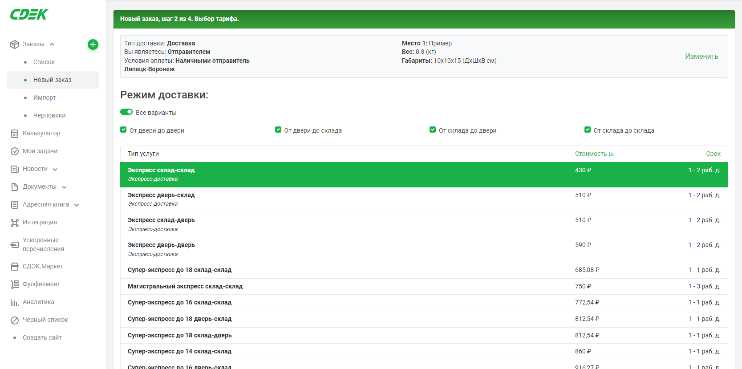The height and width of the screenshot is (369, 742).
Task: Select the Экспресс дверь-дверь tariff
Action: click(424, 249)
